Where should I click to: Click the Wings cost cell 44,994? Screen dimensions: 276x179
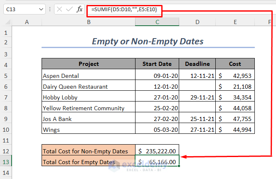(x=235, y=130)
